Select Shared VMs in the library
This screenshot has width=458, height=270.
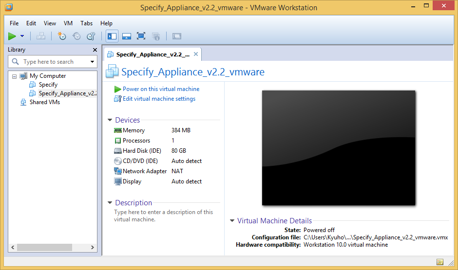point(45,102)
